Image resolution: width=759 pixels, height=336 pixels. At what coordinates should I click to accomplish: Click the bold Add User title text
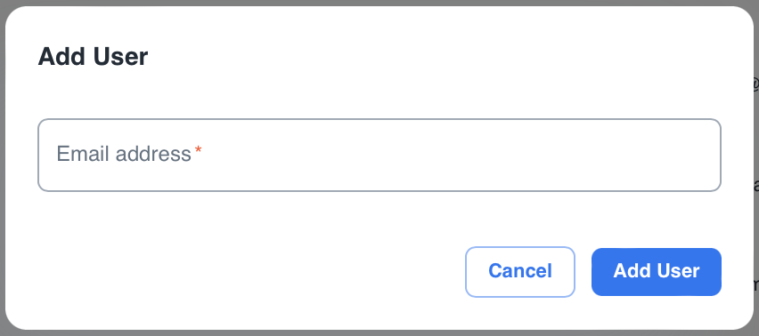(93, 57)
